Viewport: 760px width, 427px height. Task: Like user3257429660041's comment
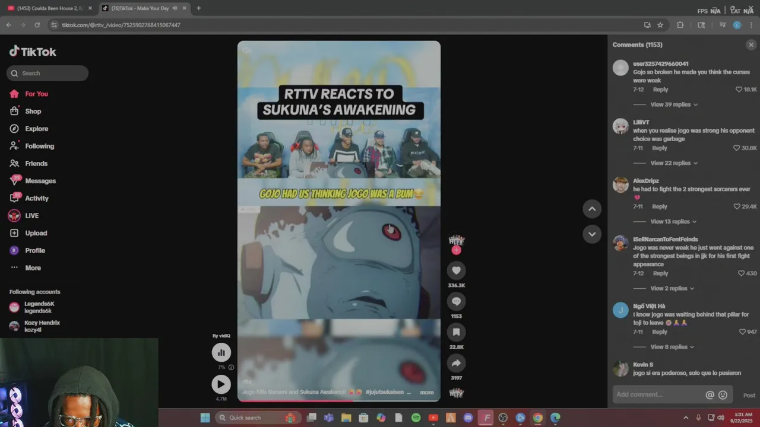[739, 90]
